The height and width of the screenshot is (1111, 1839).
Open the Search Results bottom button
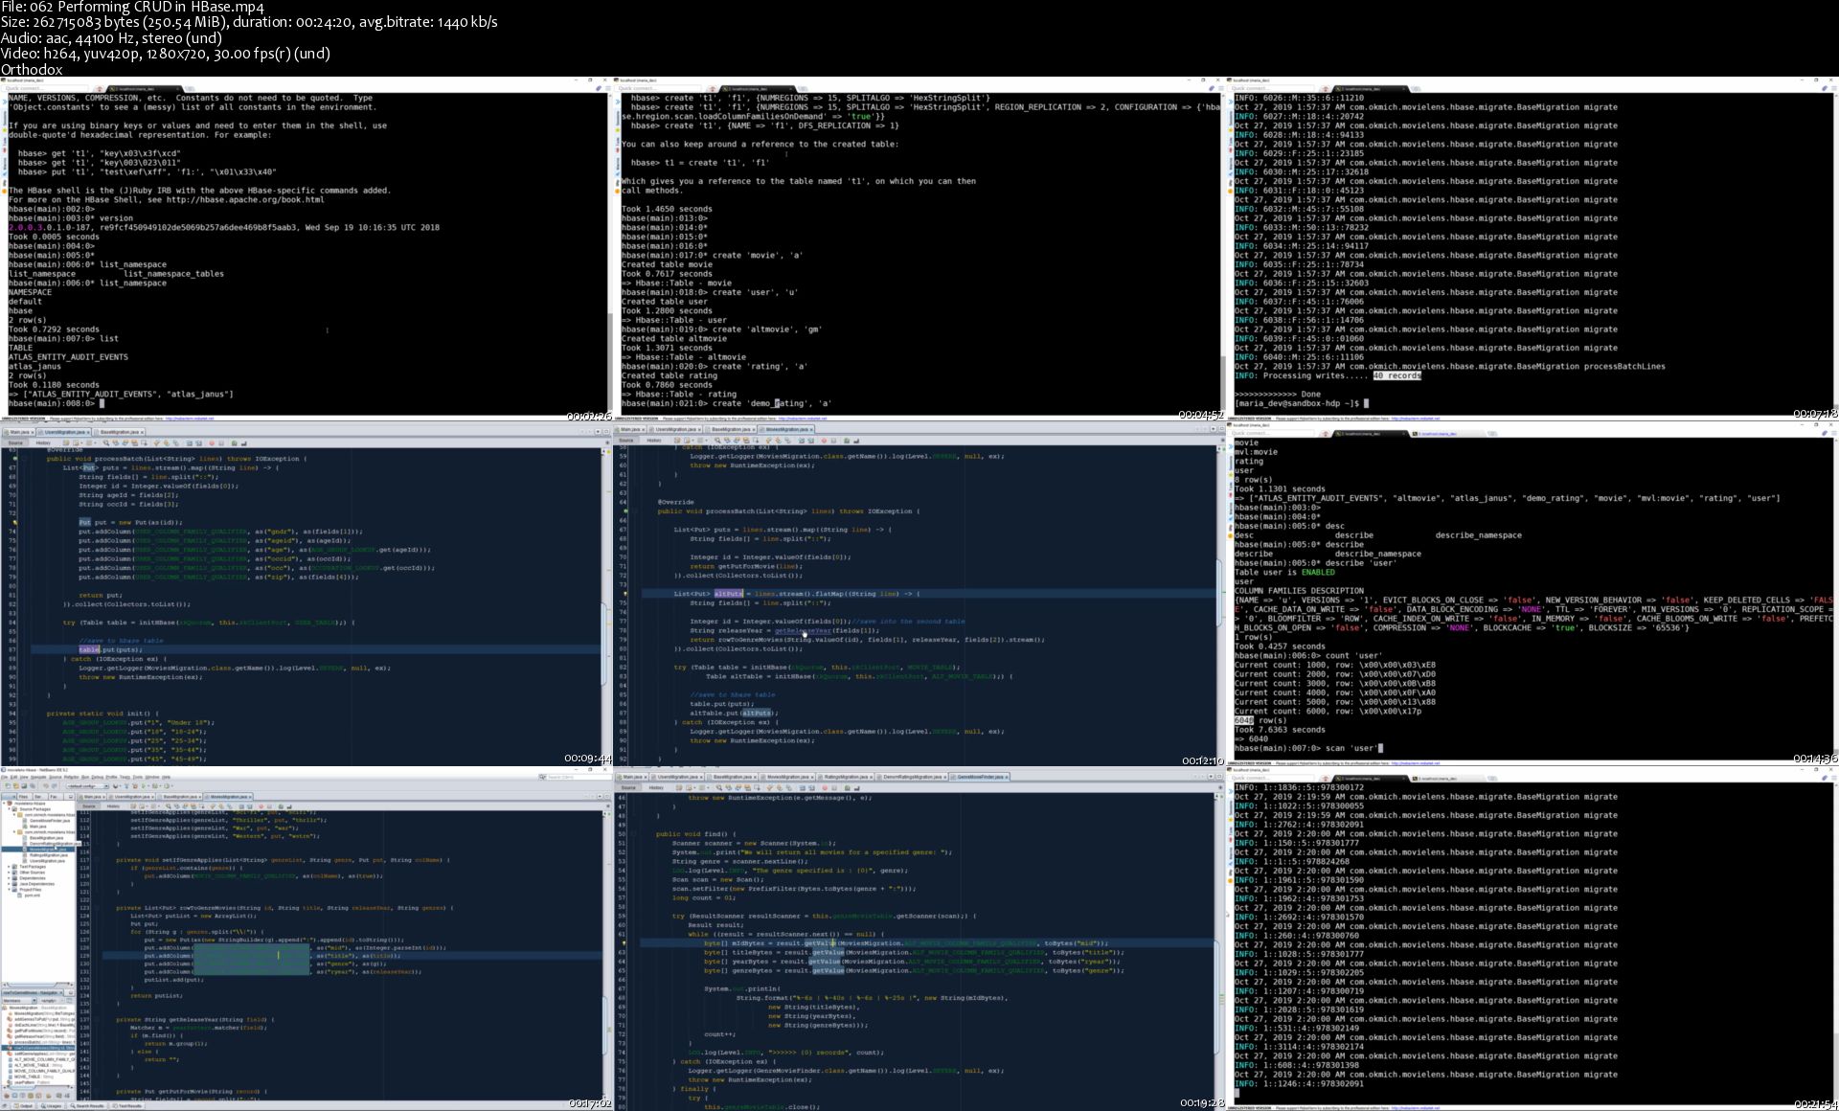tap(89, 1106)
